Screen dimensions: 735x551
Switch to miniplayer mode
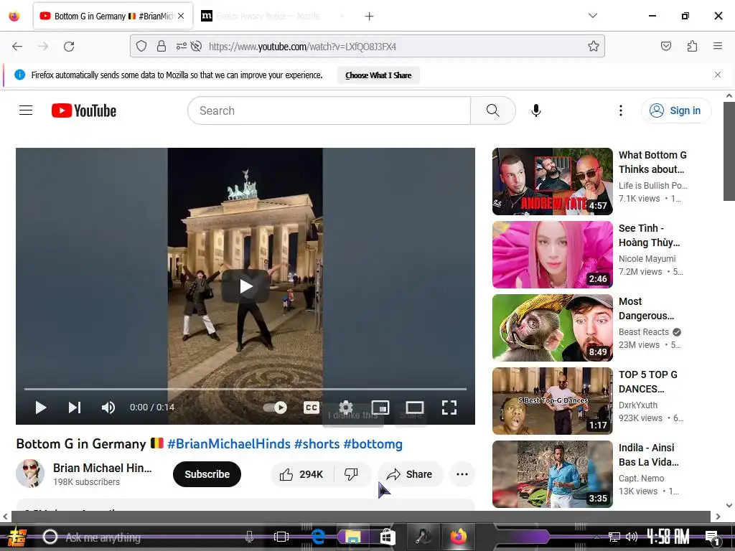tap(380, 408)
